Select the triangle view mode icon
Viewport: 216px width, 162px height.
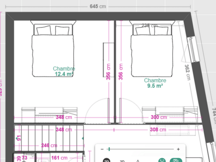click(138, 161)
